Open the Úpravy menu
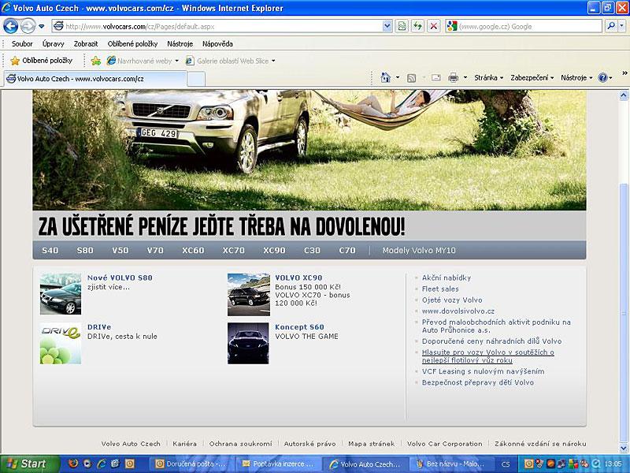Viewport: 630px width, 473px height. click(53, 44)
